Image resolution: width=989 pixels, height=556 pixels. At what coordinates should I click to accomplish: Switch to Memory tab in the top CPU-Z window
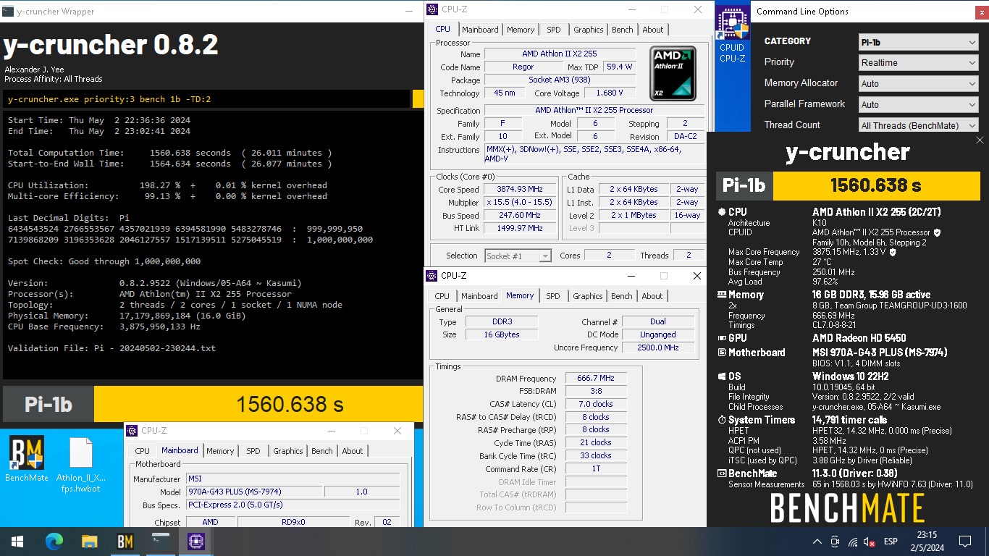(521, 30)
